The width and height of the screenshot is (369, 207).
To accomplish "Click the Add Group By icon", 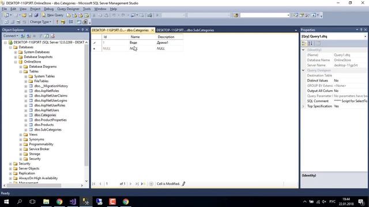I will click(71, 22).
